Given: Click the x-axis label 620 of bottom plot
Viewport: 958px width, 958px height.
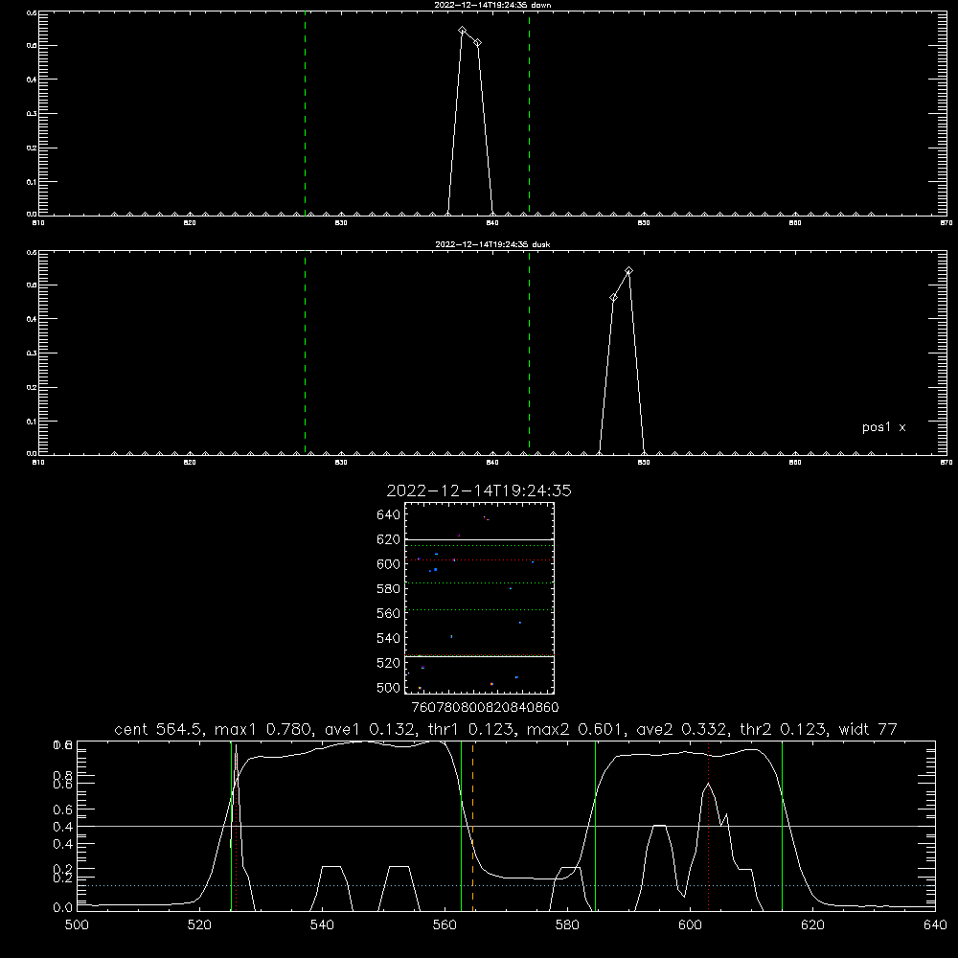Looking at the screenshot, I should click(x=812, y=925).
